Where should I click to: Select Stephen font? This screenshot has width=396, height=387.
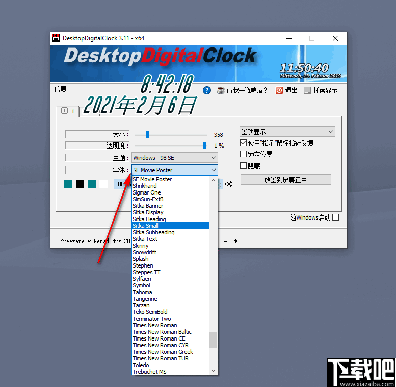point(170,265)
